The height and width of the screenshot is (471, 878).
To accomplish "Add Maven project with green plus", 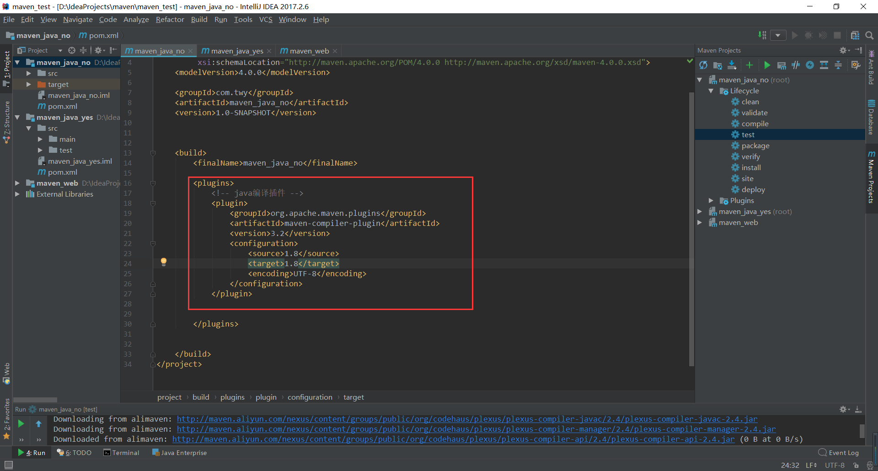I will pyautogui.click(x=749, y=65).
